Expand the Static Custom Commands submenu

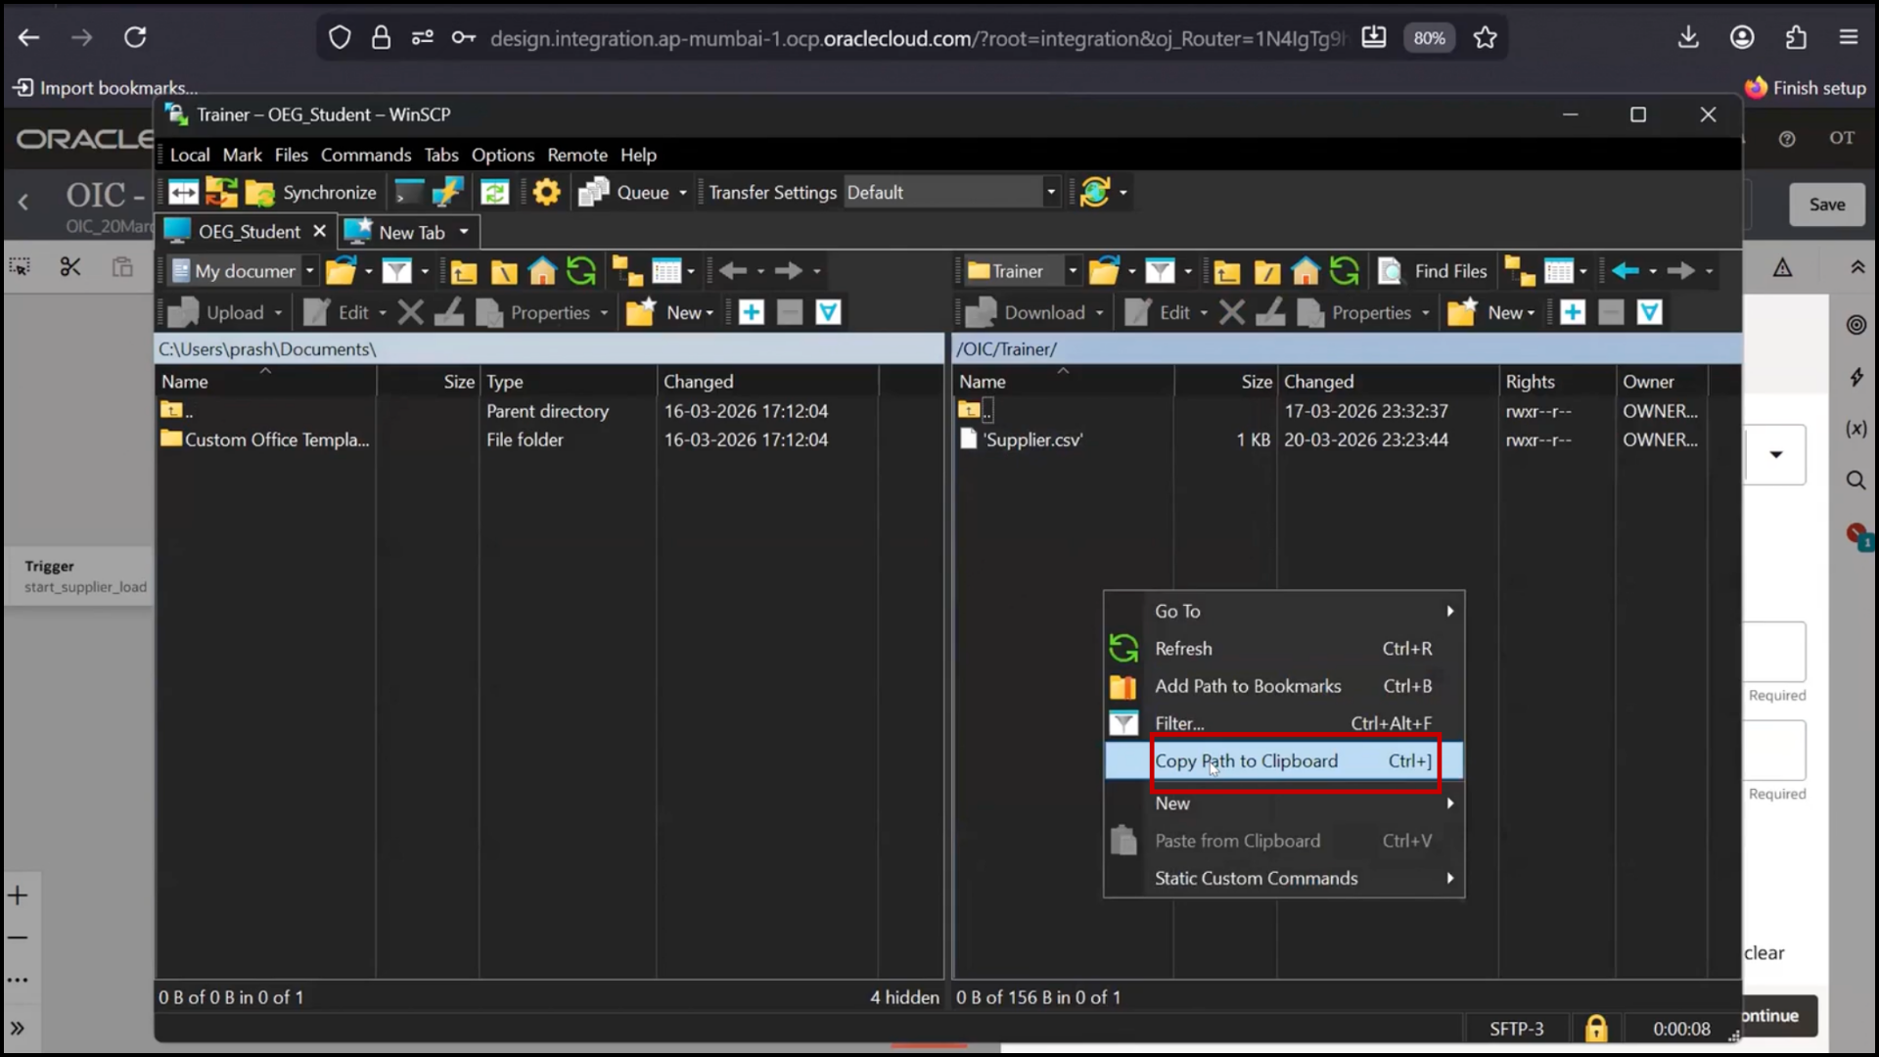click(1284, 878)
